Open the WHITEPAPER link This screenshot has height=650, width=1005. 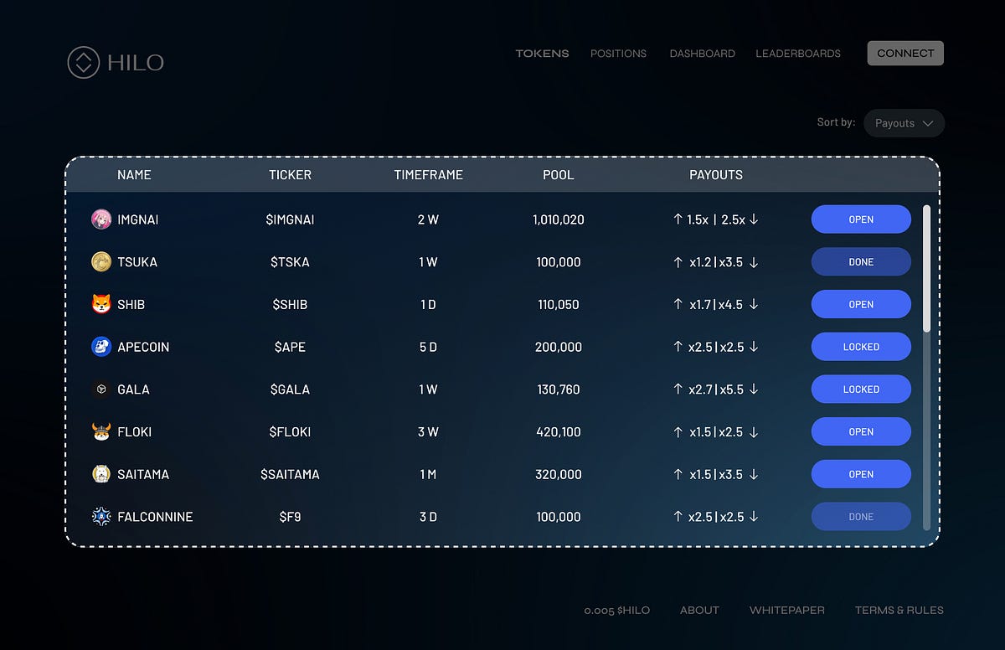pos(786,610)
